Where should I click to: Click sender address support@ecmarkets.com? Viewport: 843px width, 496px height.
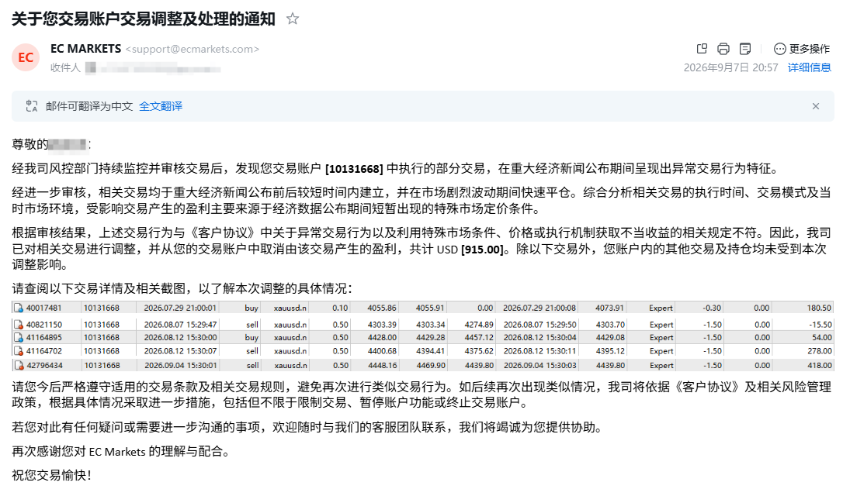(193, 50)
